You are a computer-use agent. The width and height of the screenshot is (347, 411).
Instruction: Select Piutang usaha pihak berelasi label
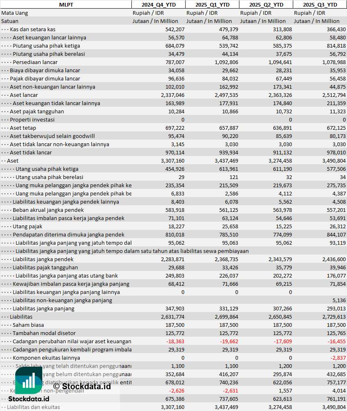coord(49,54)
